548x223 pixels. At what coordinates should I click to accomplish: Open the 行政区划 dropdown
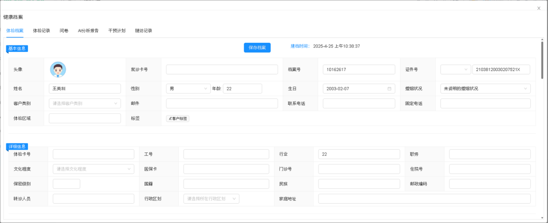211,198
